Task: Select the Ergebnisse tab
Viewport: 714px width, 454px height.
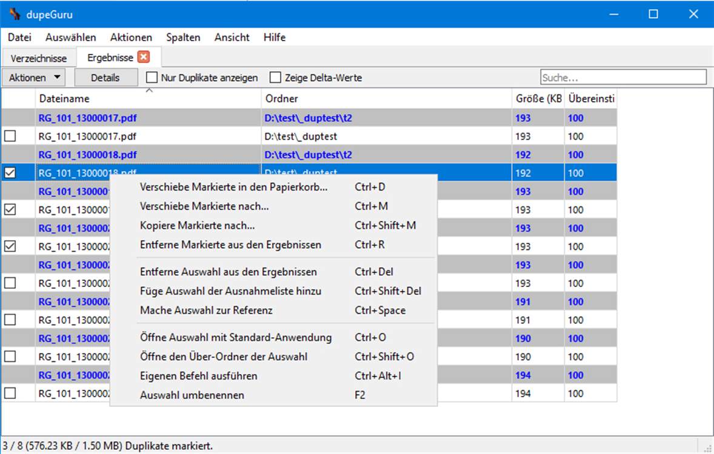Action: (x=110, y=58)
